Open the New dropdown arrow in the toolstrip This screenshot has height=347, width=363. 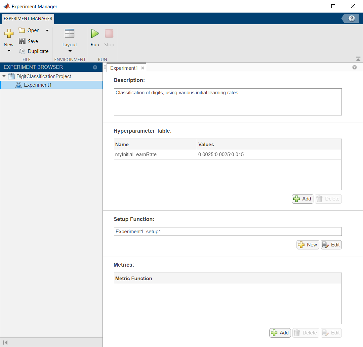pos(9,51)
